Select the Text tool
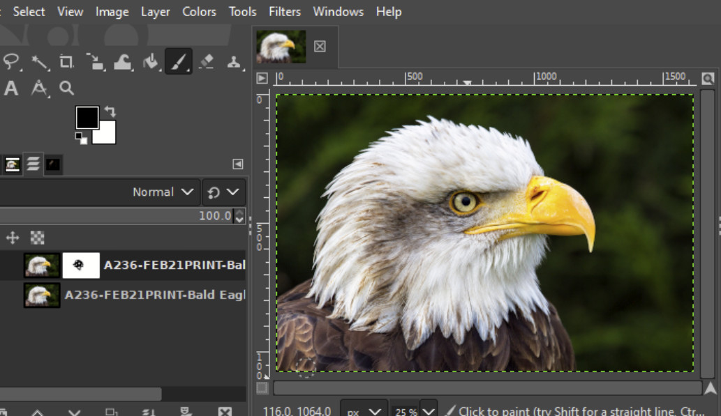Viewport: 721px width, 416px height. (x=11, y=88)
